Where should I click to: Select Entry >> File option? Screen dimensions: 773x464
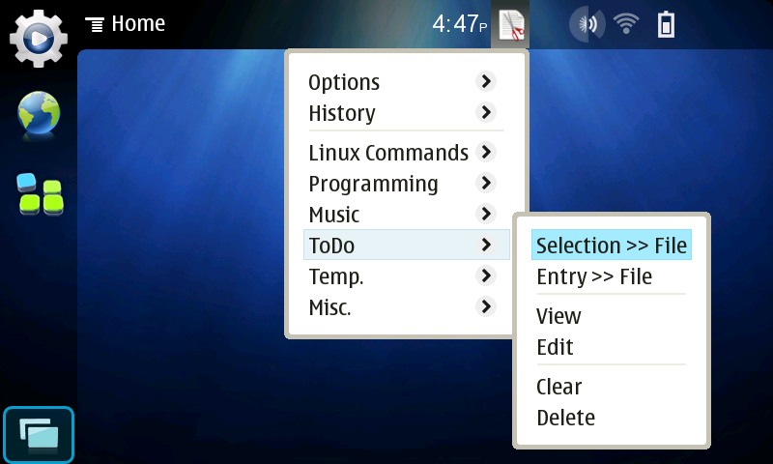coord(594,276)
